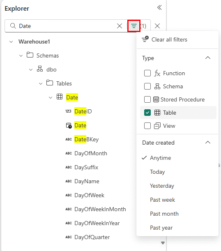Click the Tables folder icon

[x=50, y=83]
